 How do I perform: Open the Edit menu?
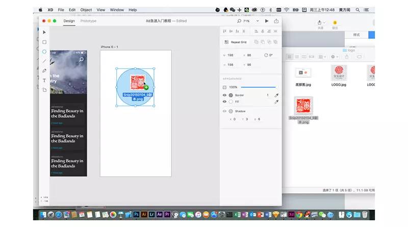point(72,10)
